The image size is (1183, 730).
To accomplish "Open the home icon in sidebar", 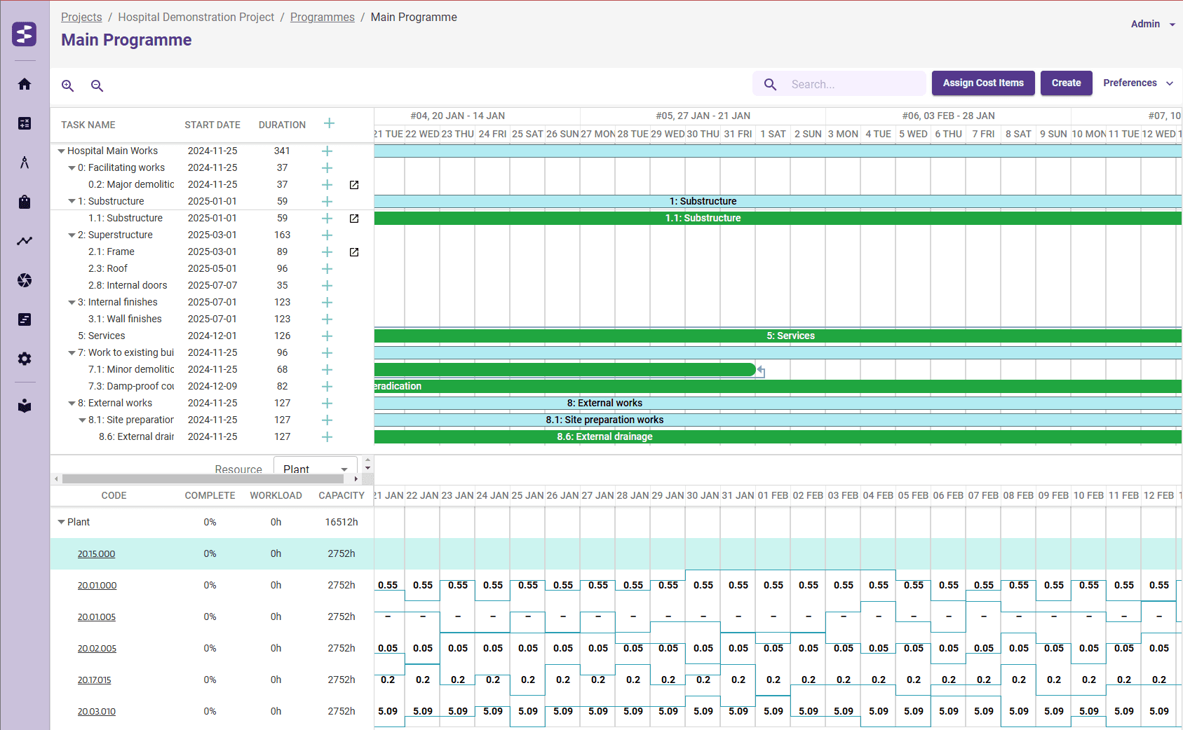I will pyautogui.click(x=25, y=84).
